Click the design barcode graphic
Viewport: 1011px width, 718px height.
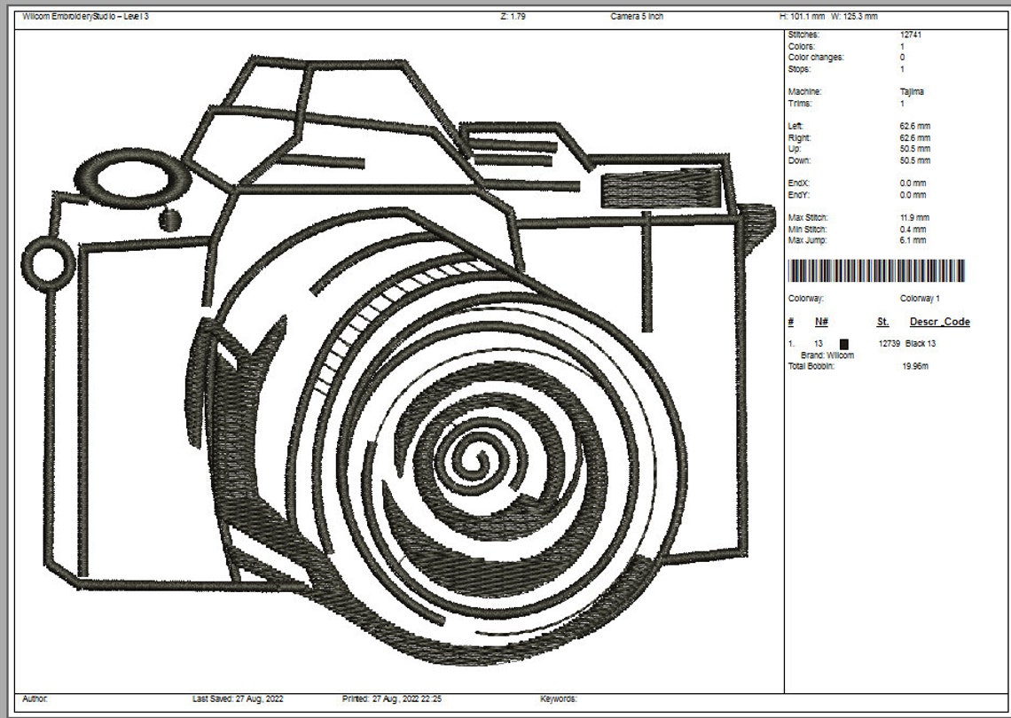click(878, 270)
